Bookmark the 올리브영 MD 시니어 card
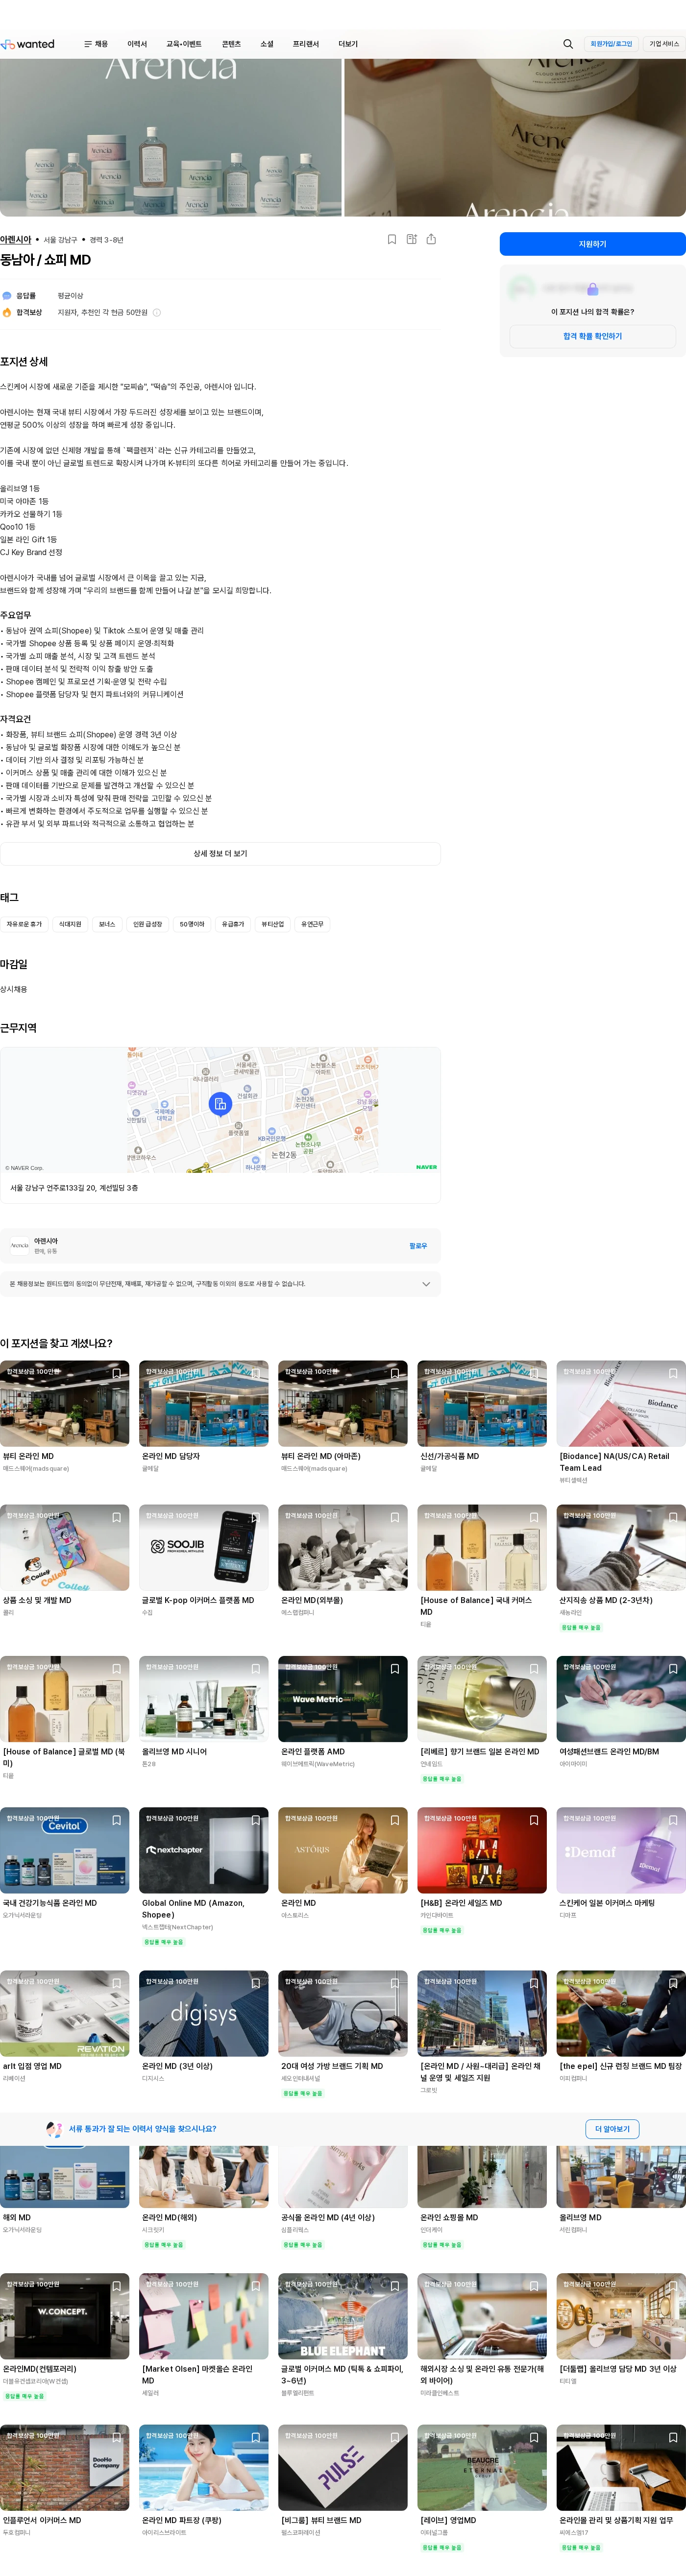 256,1669
